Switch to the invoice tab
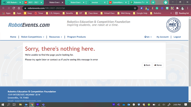 point(95,2)
